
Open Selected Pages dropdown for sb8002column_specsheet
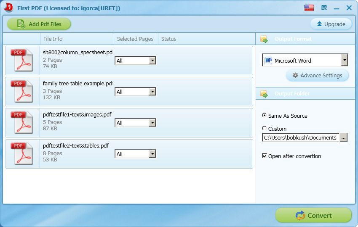[x=152, y=61]
